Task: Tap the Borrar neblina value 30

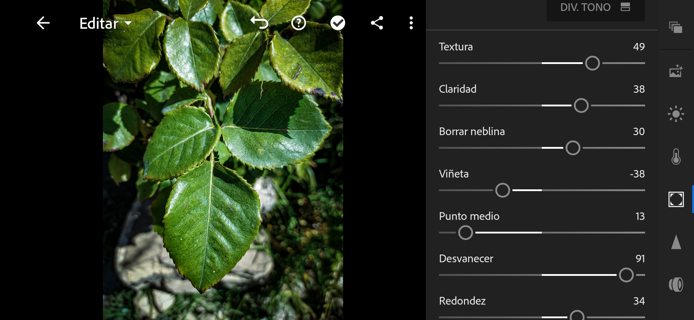Action: tap(639, 131)
